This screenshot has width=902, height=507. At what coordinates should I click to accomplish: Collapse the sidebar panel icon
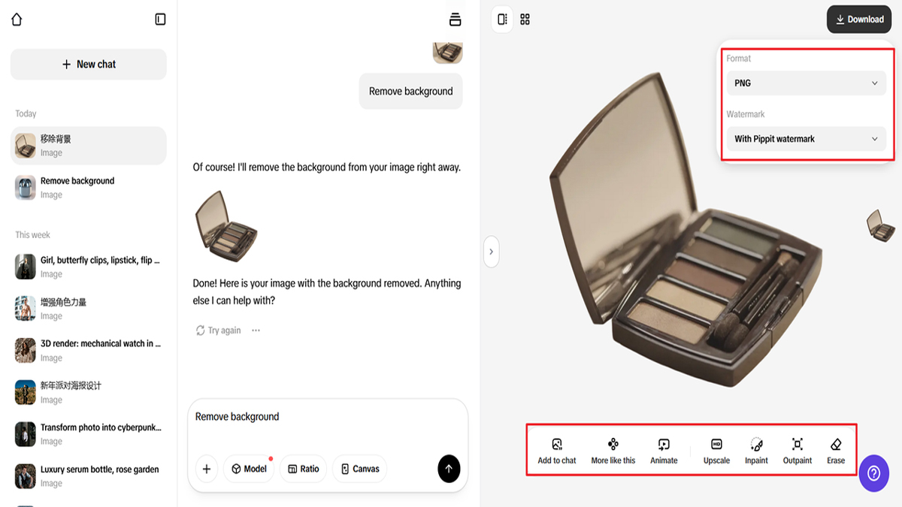(160, 20)
